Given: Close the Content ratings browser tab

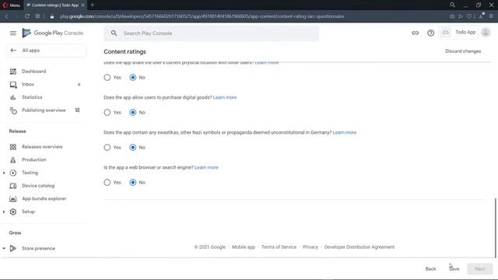Looking at the screenshot, I should click(x=83, y=5).
